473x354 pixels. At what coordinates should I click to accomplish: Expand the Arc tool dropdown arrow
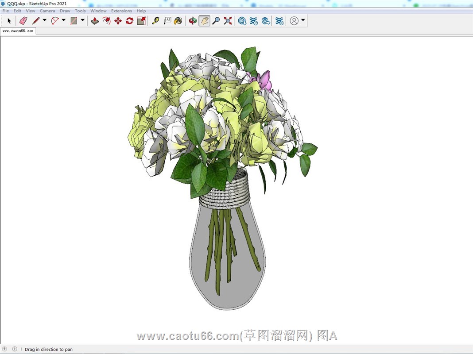[x=64, y=20]
